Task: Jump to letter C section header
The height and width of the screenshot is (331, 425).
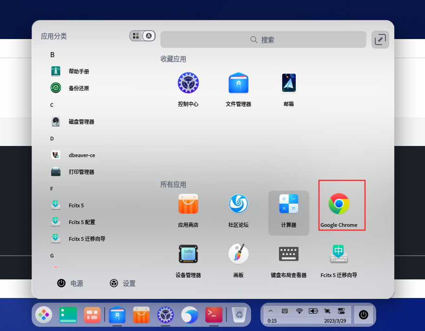Action: tap(52, 105)
